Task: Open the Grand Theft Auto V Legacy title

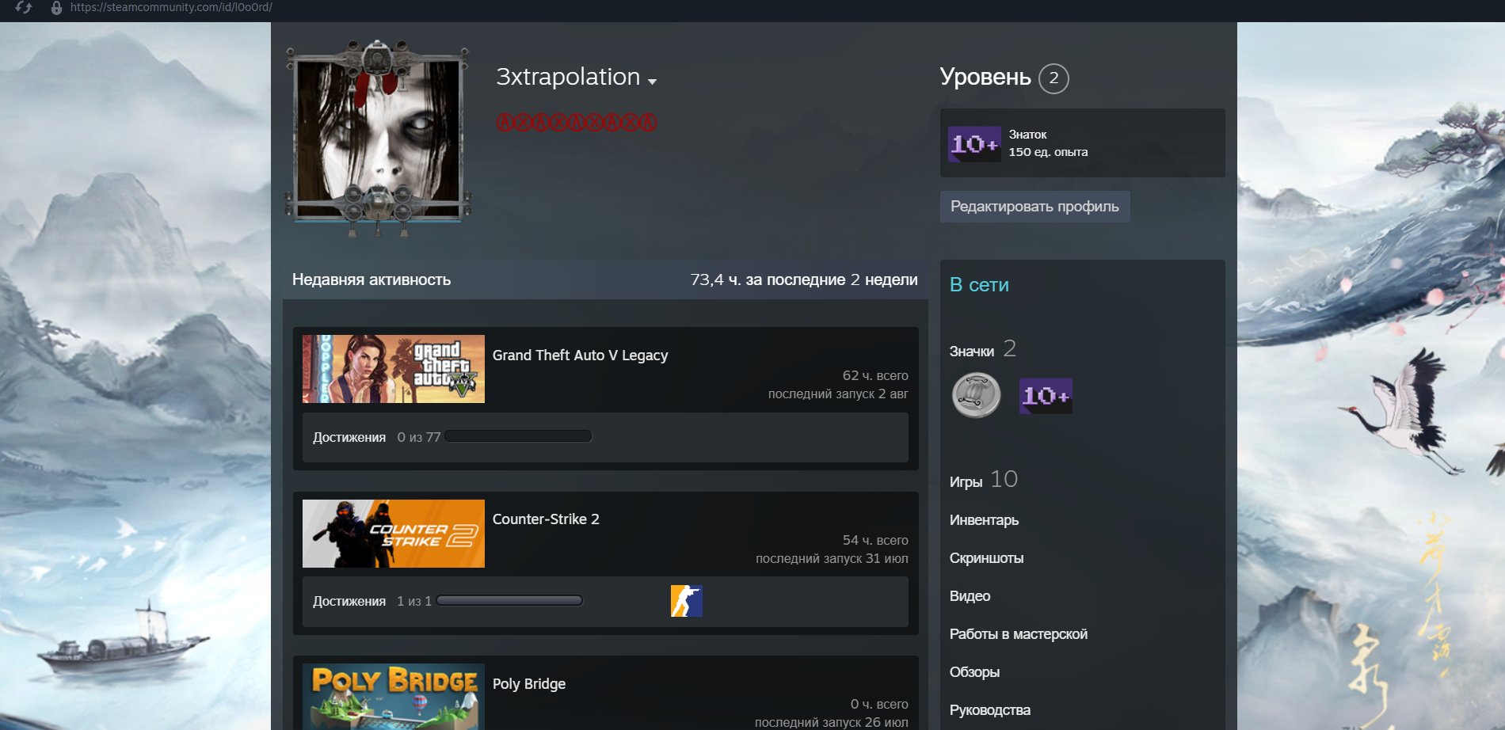Action: (580, 355)
